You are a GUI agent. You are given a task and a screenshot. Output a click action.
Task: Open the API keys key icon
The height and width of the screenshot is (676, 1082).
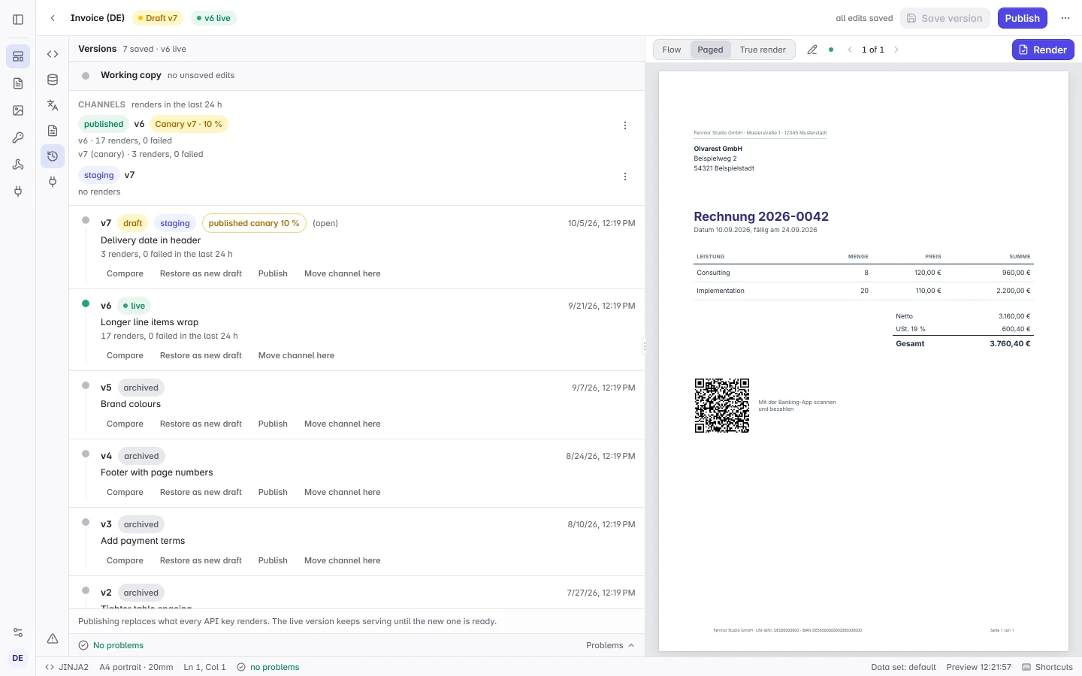coord(18,137)
